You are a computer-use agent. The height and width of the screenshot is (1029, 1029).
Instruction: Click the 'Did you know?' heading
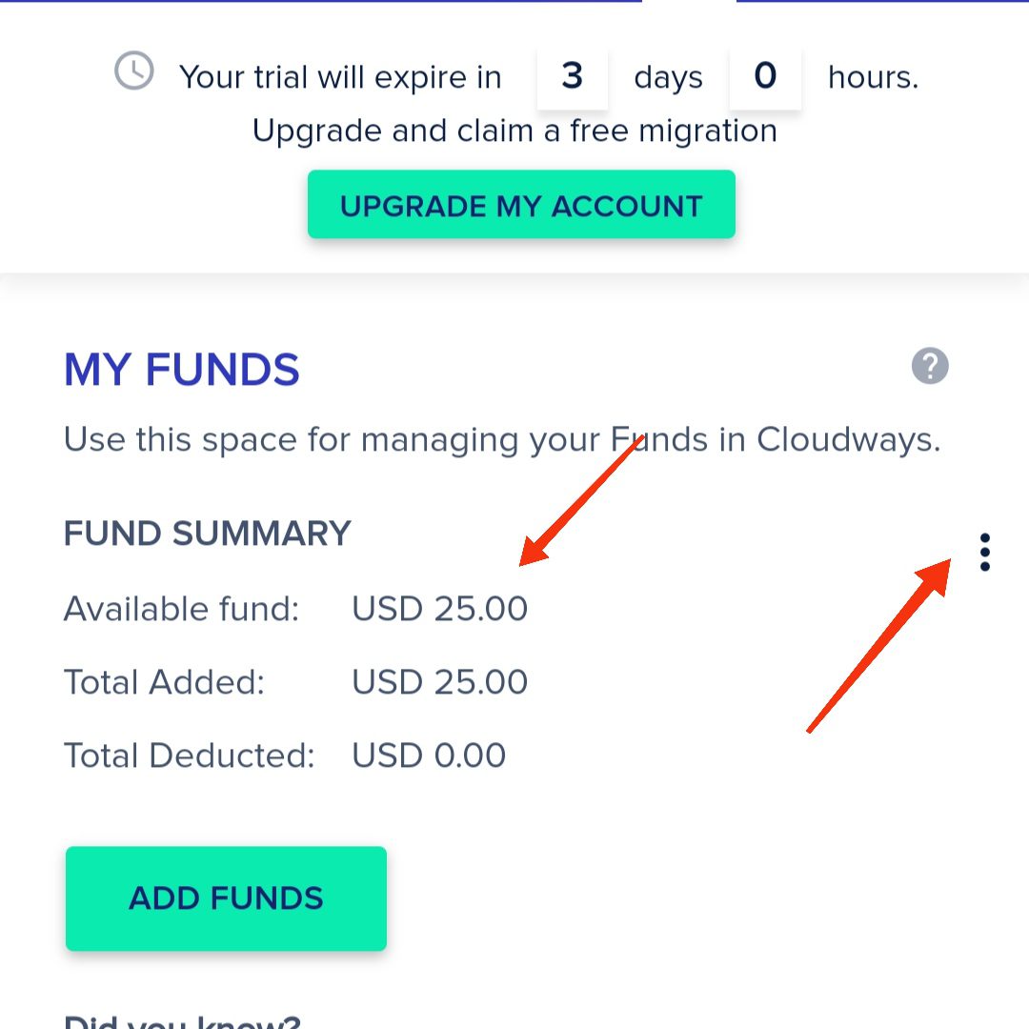pyautogui.click(x=182, y=1019)
